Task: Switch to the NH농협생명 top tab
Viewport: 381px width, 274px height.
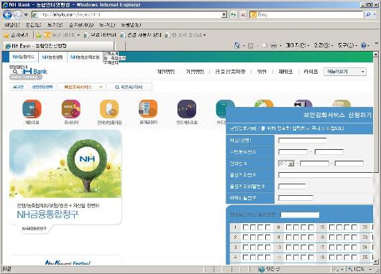Action: [52, 57]
